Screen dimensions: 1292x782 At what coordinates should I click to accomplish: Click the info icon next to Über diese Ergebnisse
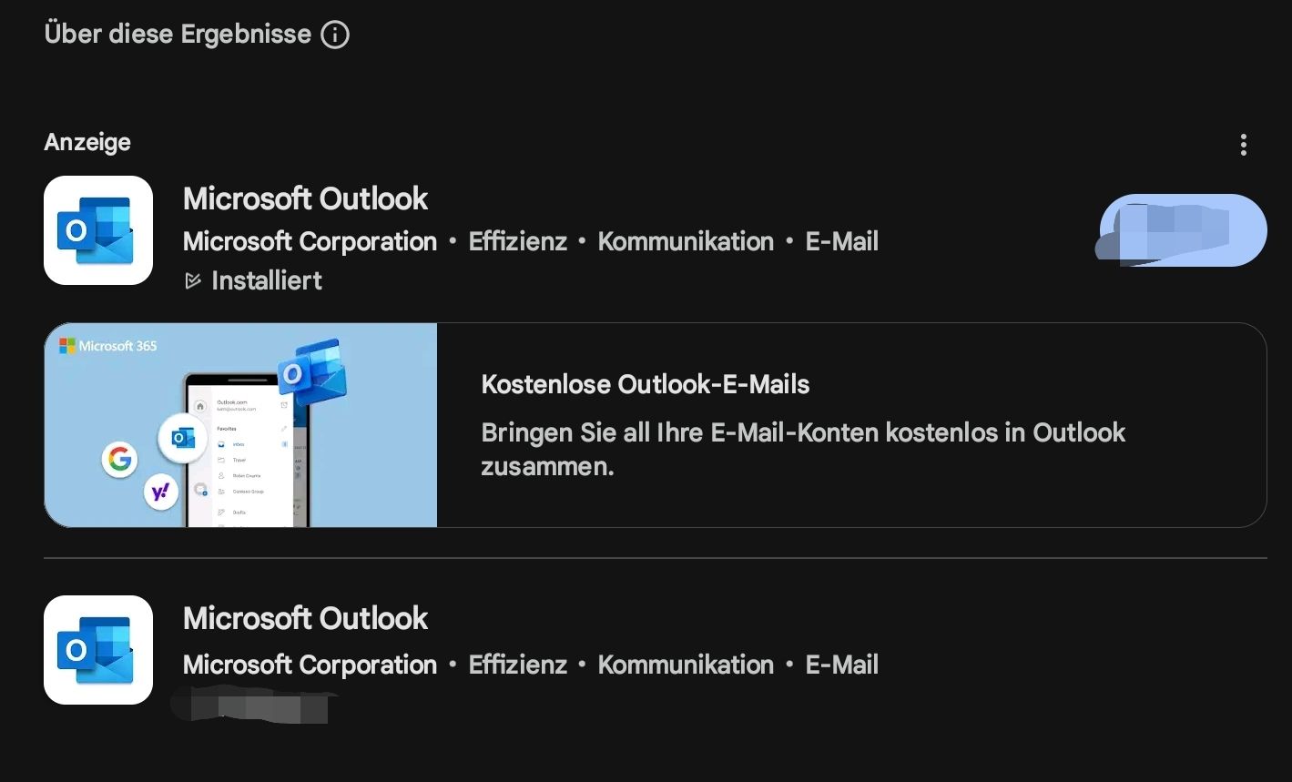click(x=335, y=34)
